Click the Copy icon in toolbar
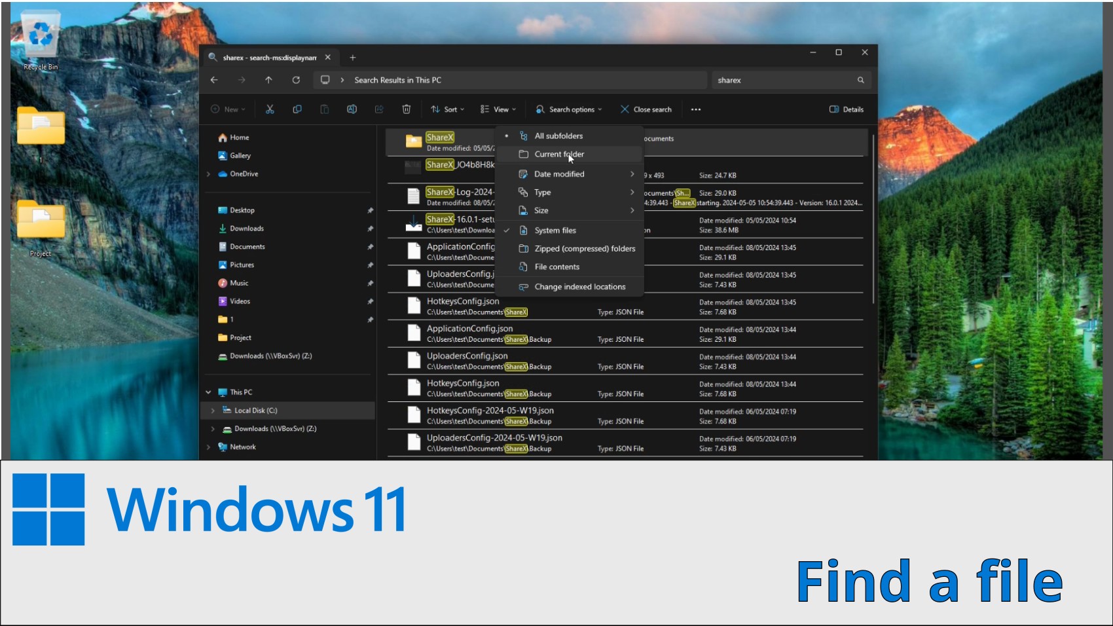The width and height of the screenshot is (1113, 626). [297, 109]
